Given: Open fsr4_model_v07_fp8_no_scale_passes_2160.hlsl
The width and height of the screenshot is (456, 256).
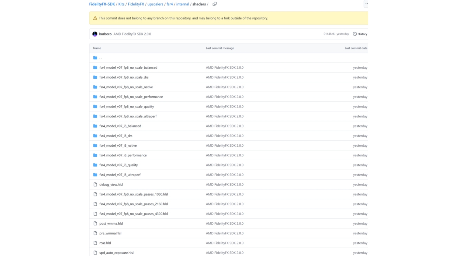Looking at the screenshot, I should (134, 204).
